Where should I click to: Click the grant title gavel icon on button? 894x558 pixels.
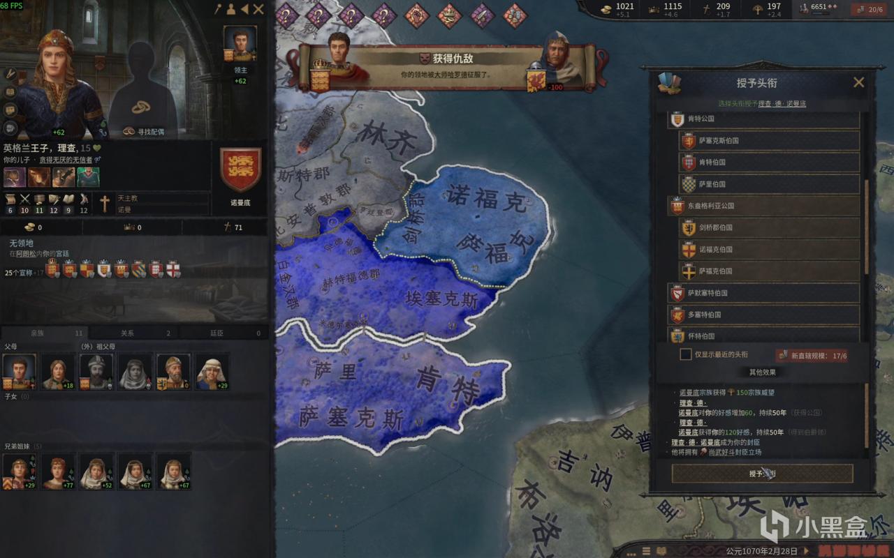point(770,474)
